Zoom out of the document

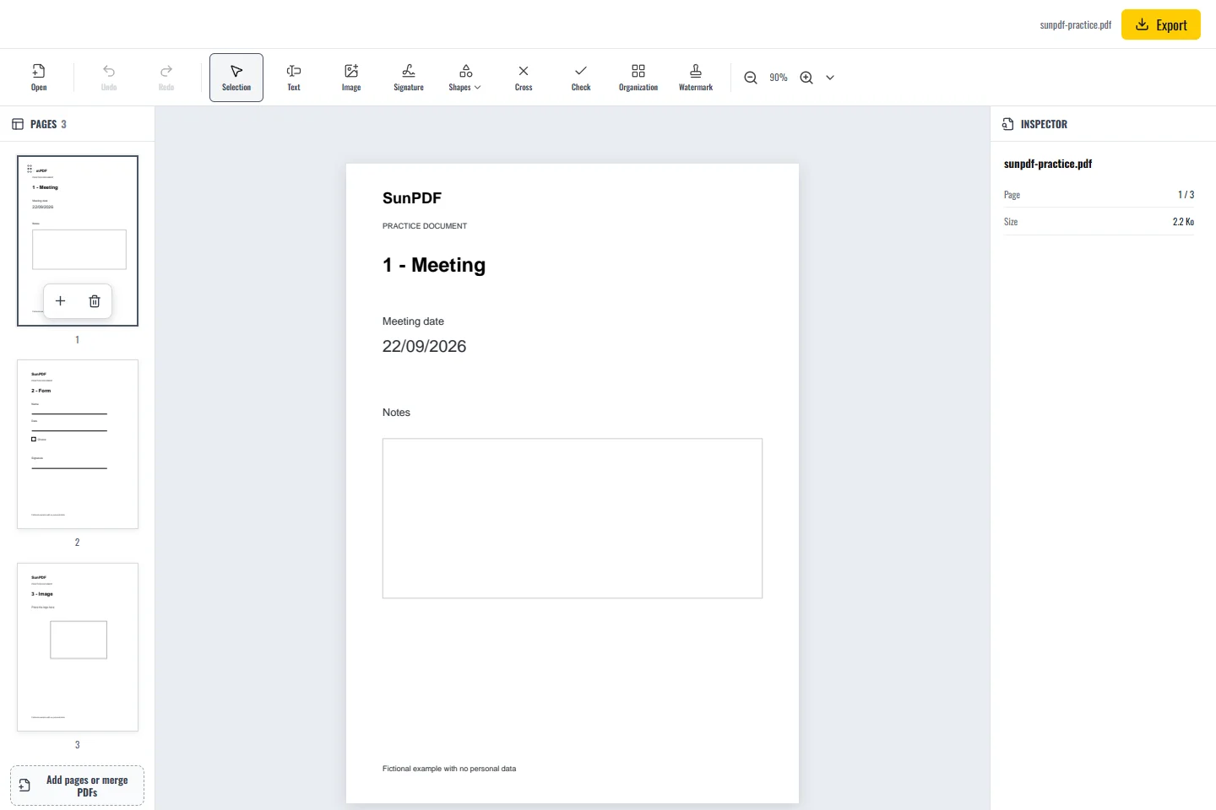751,78
